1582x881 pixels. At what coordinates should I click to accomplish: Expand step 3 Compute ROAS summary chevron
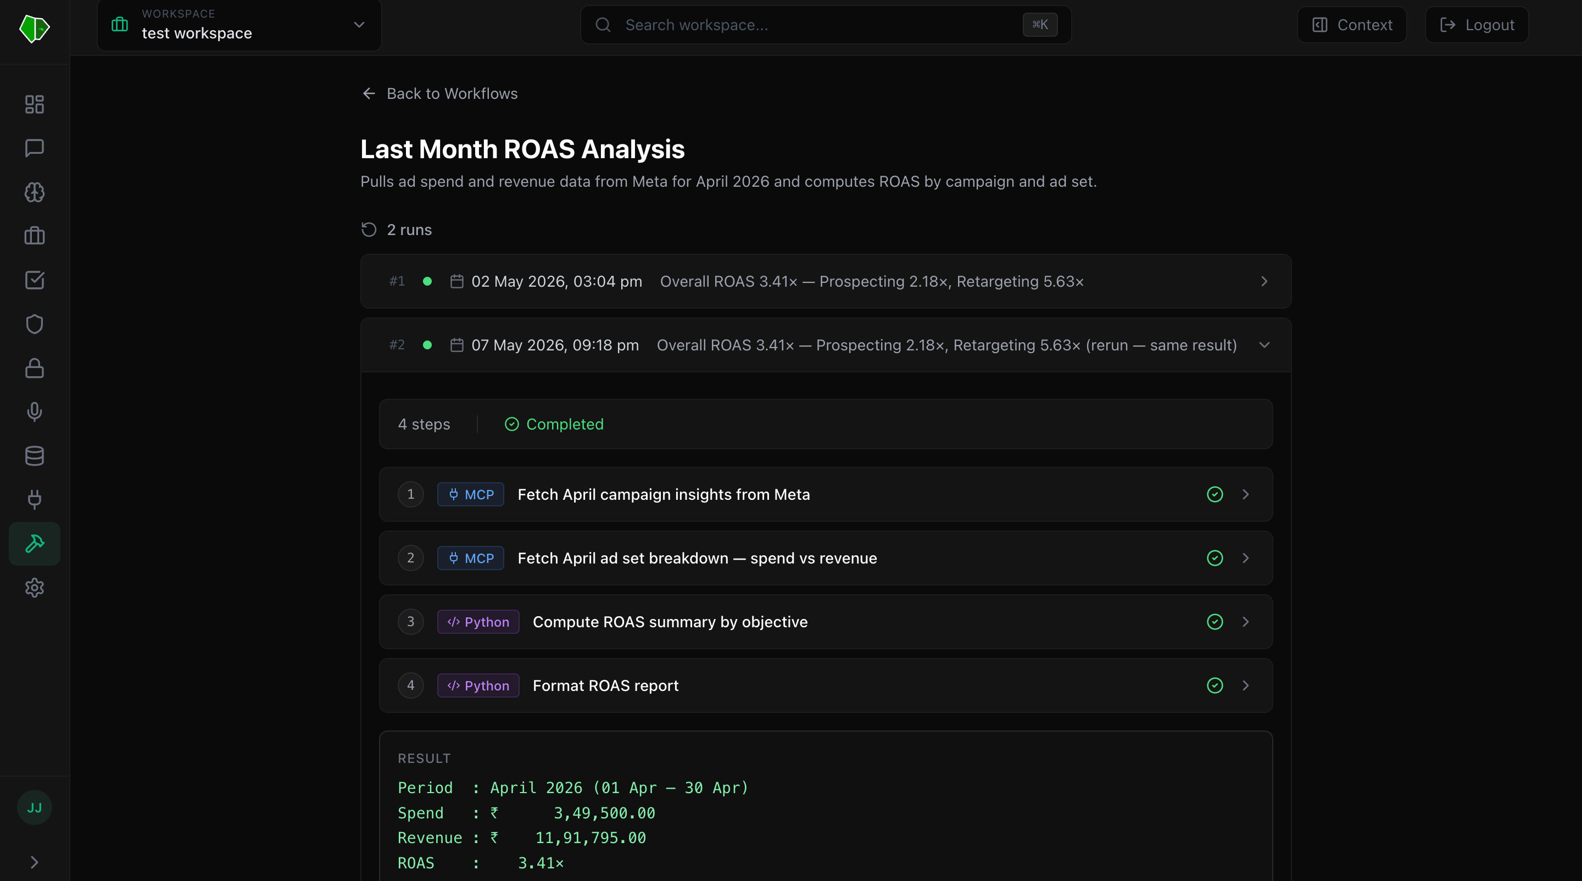pos(1245,622)
